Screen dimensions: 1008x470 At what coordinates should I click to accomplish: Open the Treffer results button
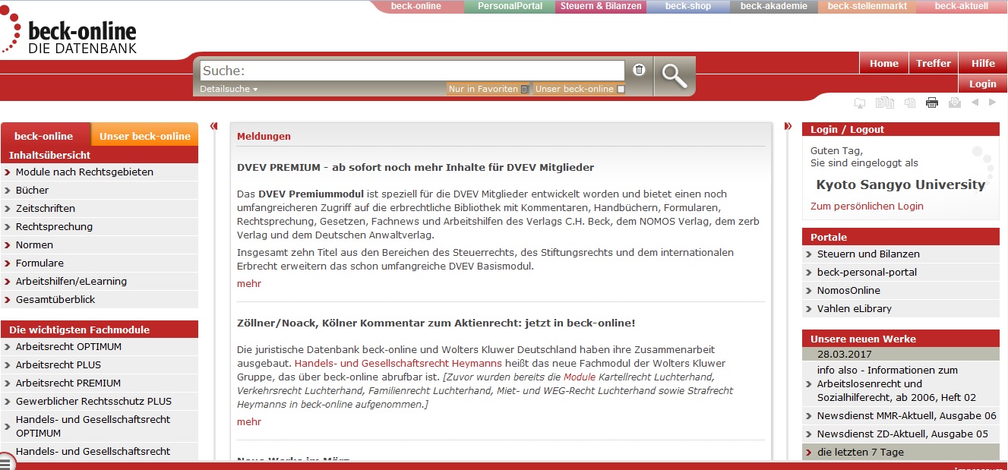pyautogui.click(x=934, y=63)
